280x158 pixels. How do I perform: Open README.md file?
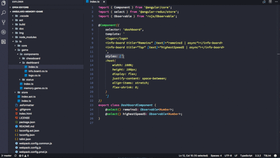tap(27, 126)
